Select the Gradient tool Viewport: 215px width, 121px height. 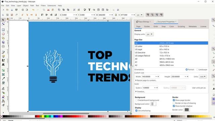3,70
